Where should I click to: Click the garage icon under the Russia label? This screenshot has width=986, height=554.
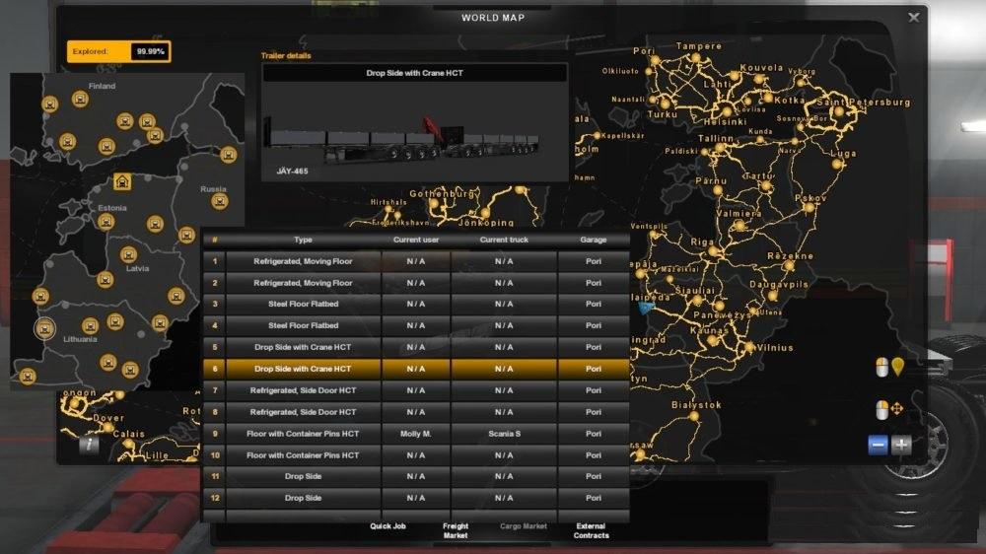[219, 201]
